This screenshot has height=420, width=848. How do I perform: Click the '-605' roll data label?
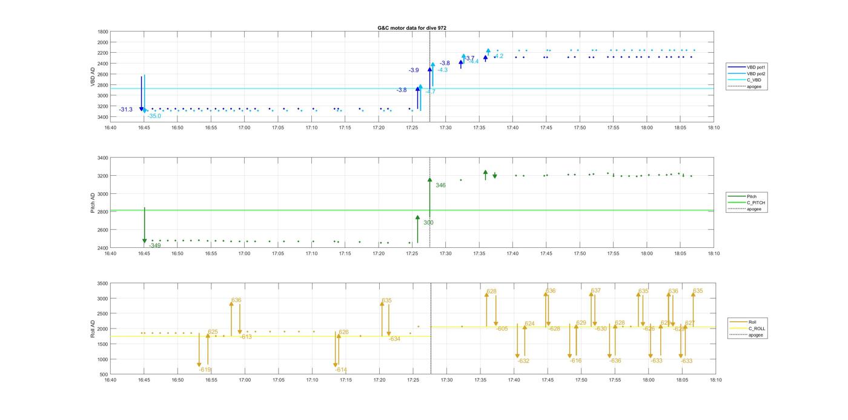pyautogui.click(x=502, y=328)
